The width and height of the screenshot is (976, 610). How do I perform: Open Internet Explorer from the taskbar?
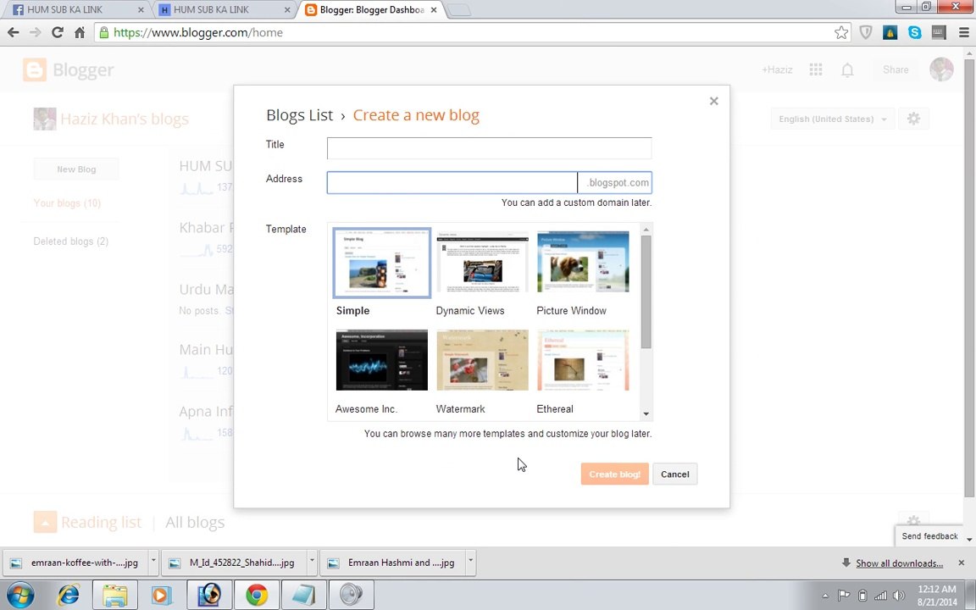(x=69, y=595)
